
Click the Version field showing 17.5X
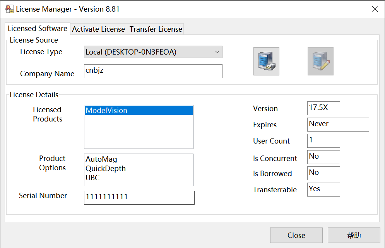(323, 108)
